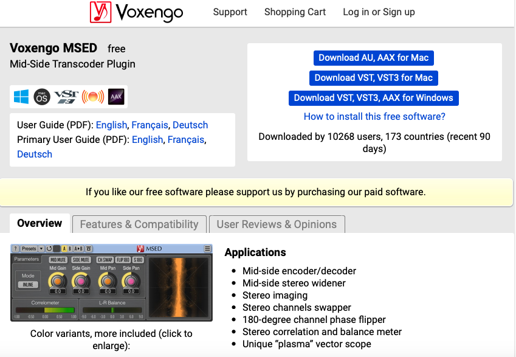The width and height of the screenshot is (516, 357).
Task: Open the User Reviews & Opinions tab
Action: [277, 224]
